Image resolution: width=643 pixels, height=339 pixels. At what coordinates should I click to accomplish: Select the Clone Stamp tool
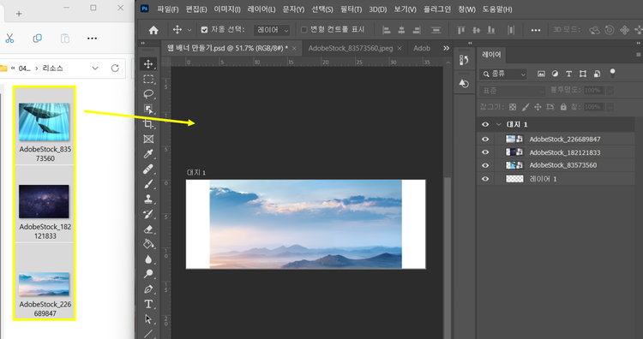coord(148,199)
